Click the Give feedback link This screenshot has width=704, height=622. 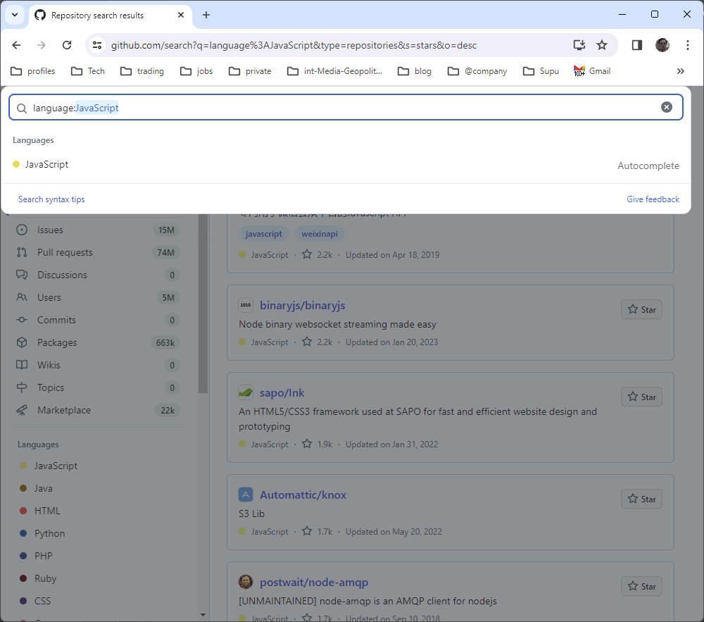click(653, 199)
